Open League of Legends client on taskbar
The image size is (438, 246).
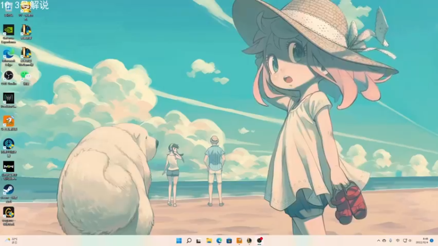pyautogui.click(x=249, y=241)
